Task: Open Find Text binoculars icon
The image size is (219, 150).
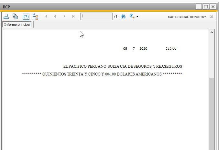Action: coord(123,16)
